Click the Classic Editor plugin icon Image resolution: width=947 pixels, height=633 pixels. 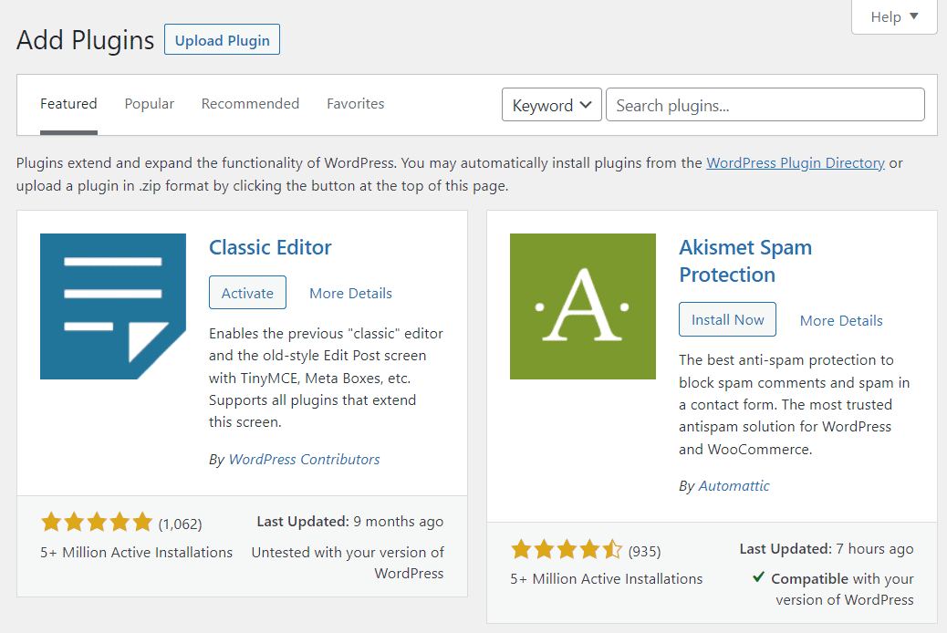click(112, 306)
